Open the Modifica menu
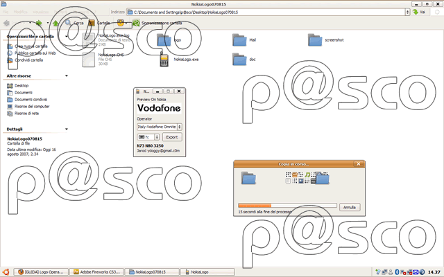 coord(20,12)
